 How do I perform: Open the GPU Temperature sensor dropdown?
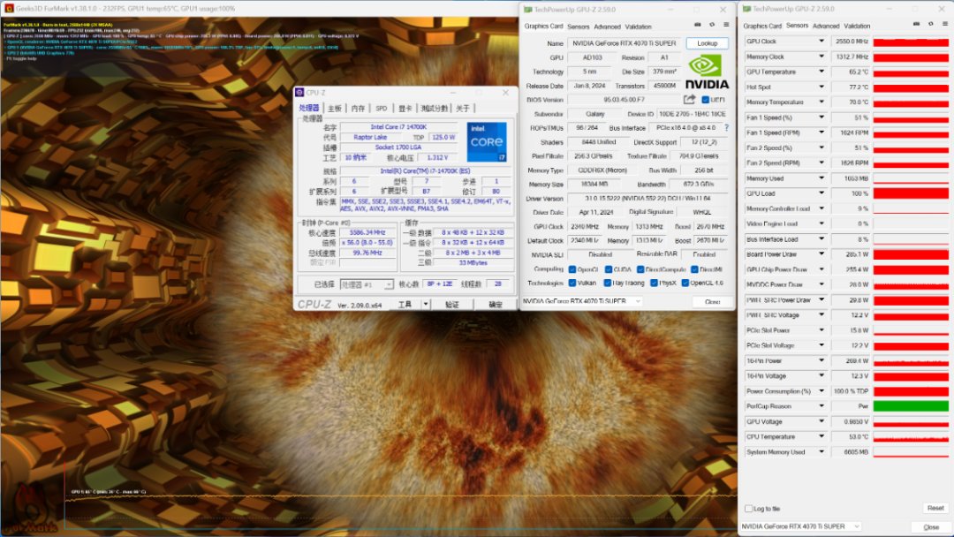tap(821, 72)
